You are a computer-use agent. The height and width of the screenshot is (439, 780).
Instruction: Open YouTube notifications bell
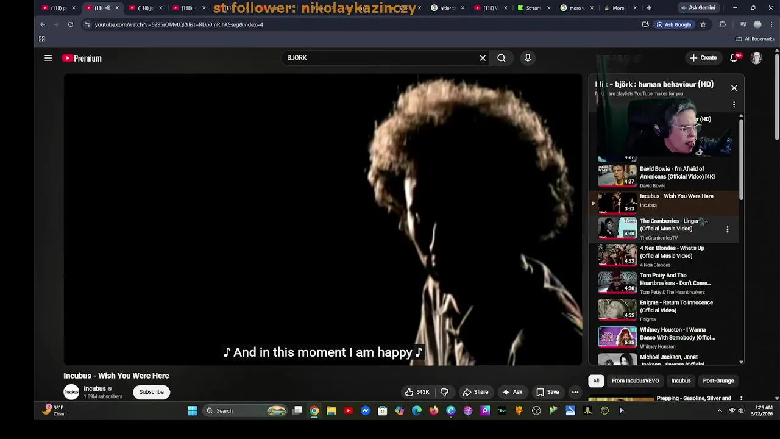735,57
